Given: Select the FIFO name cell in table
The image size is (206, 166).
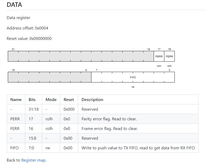Looking at the screenshot, I should pos(15,148).
